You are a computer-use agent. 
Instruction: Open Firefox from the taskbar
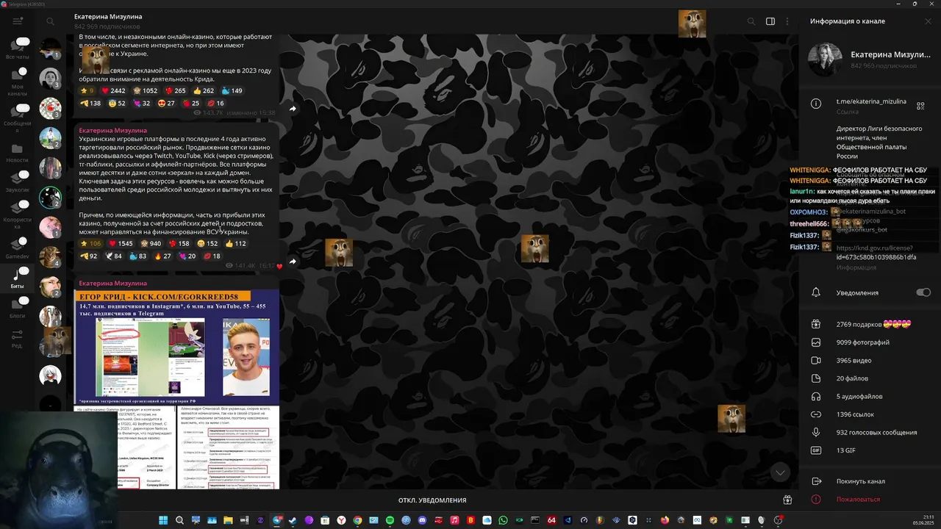pos(665,520)
